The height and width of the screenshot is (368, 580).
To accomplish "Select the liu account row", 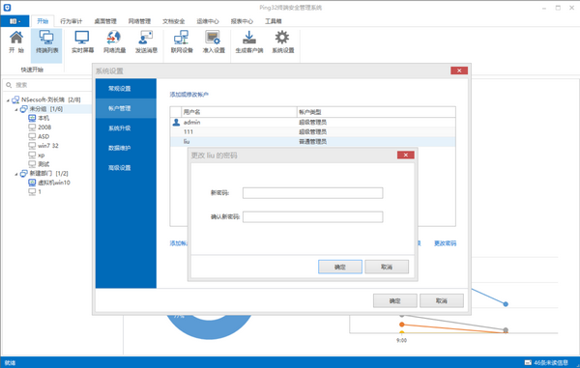I will point(312,142).
